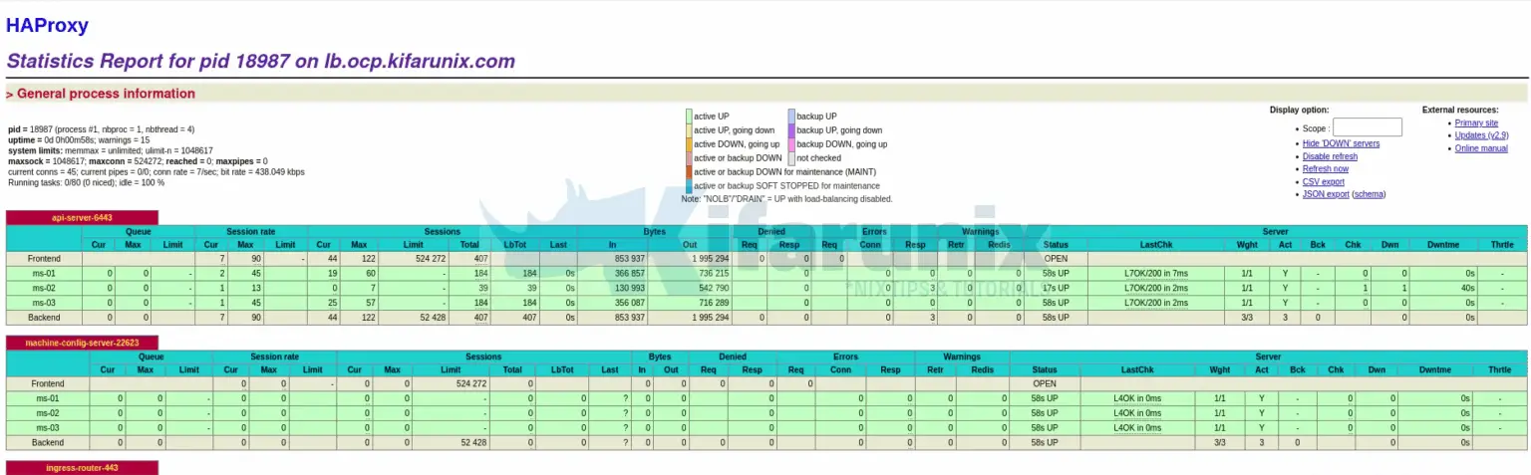This screenshot has height=475, width=1531.
Task: Click the 'active DOWN, going up' legend swatch
Action: [x=688, y=144]
